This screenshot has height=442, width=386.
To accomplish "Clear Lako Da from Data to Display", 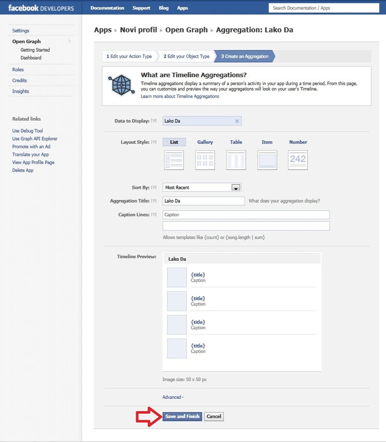I will point(237,121).
